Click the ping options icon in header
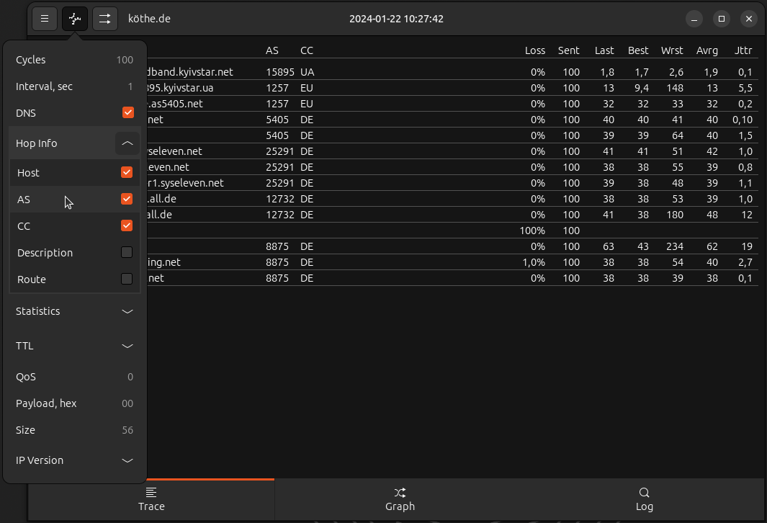The width and height of the screenshot is (767, 523). pos(75,19)
